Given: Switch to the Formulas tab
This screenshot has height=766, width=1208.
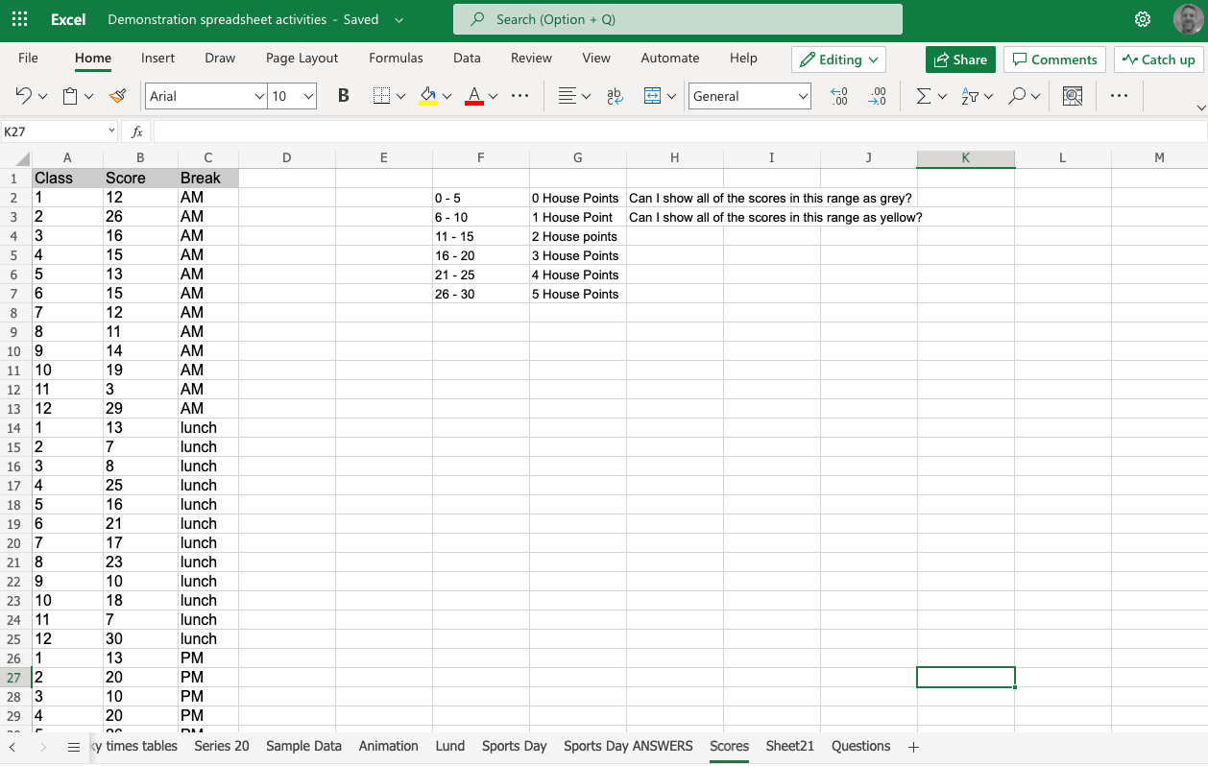Looking at the screenshot, I should click(x=396, y=58).
